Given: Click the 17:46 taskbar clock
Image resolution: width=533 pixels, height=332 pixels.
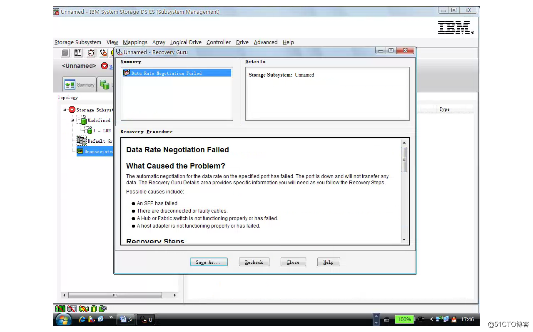Looking at the screenshot, I should [x=467, y=320].
